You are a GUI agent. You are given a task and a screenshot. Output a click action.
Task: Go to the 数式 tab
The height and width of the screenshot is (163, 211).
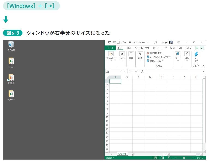coord(155,48)
